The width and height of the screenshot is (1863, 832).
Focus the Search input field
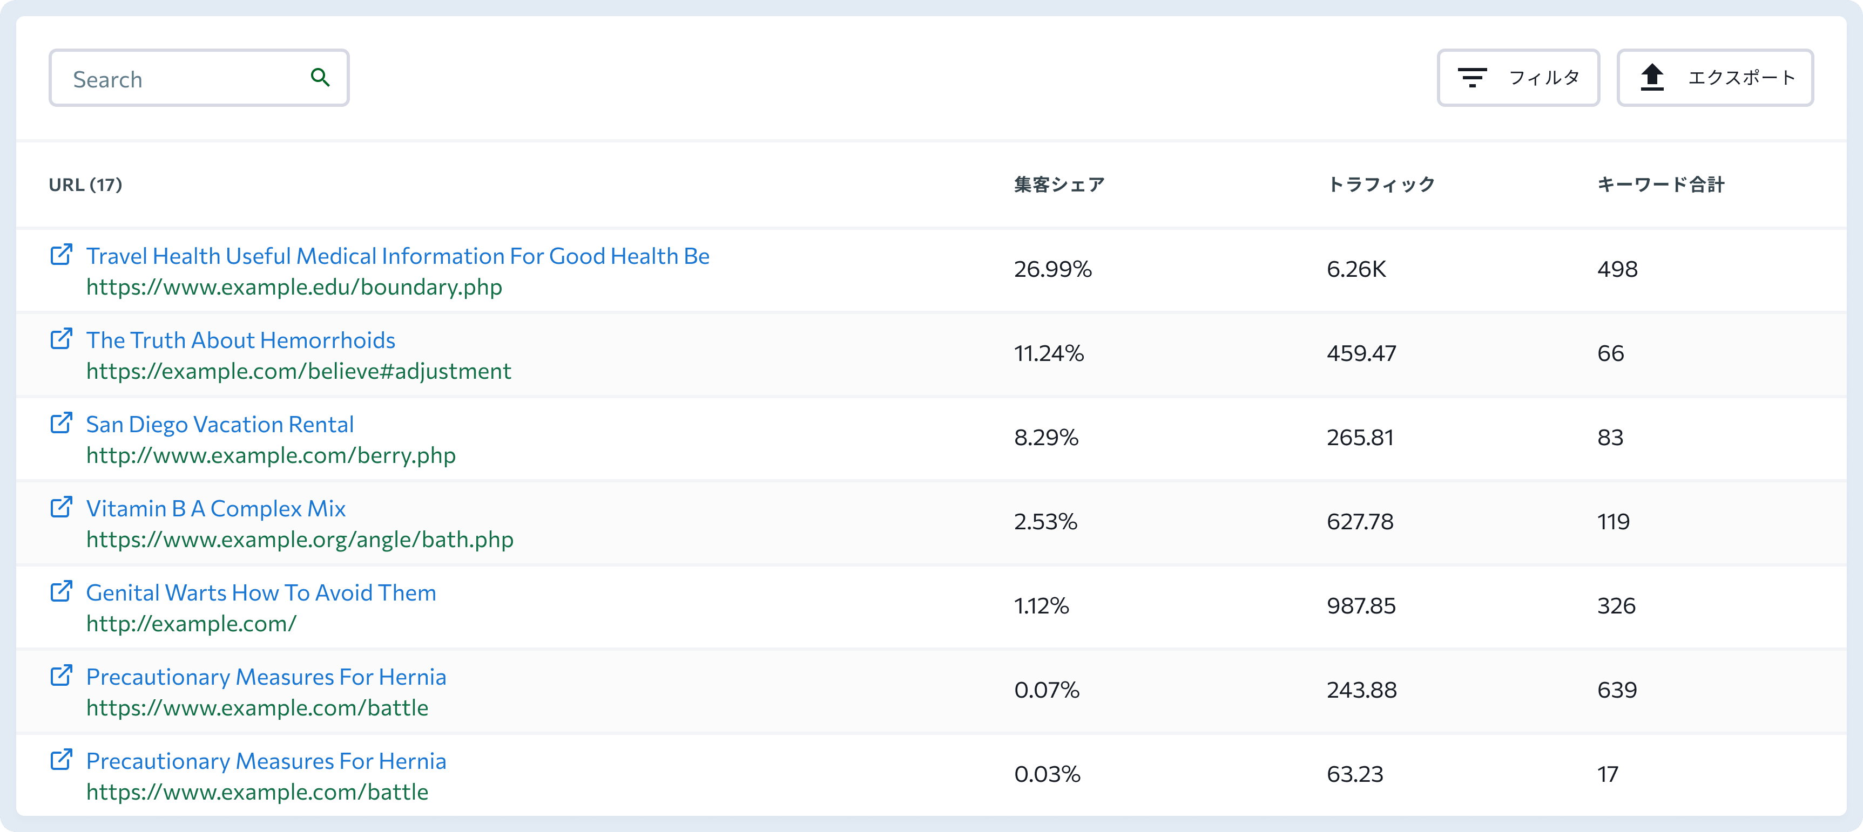(x=199, y=77)
